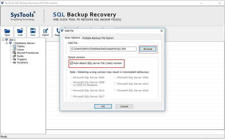Click the SysTools logo in the banner
The height and width of the screenshot is (139, 225).
click(23, 16)
